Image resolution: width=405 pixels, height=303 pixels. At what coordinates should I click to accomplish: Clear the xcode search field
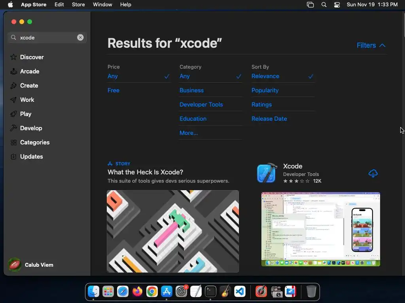80,37
